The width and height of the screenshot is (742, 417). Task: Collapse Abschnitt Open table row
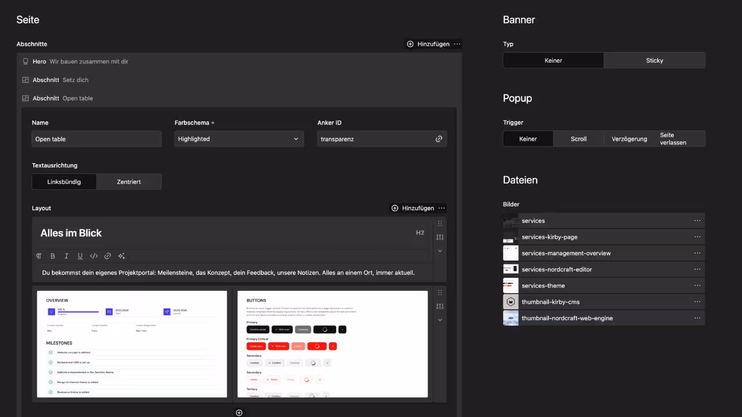[x=239, y=98]
